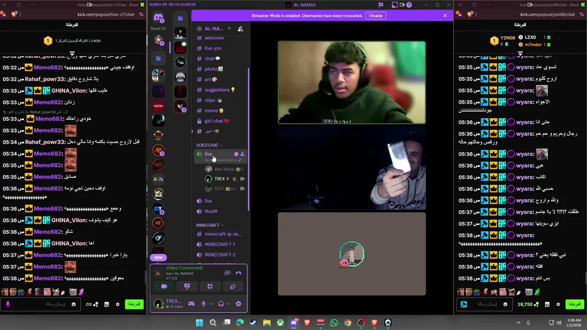The width and height of the screenshot is (587, 330).
Task: Click the invite people icon beside AL-NAMAS
Action: click(x=240, y=29)
